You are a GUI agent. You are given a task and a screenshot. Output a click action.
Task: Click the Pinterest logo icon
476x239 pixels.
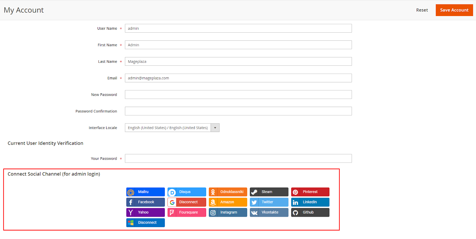click(295, 192)
